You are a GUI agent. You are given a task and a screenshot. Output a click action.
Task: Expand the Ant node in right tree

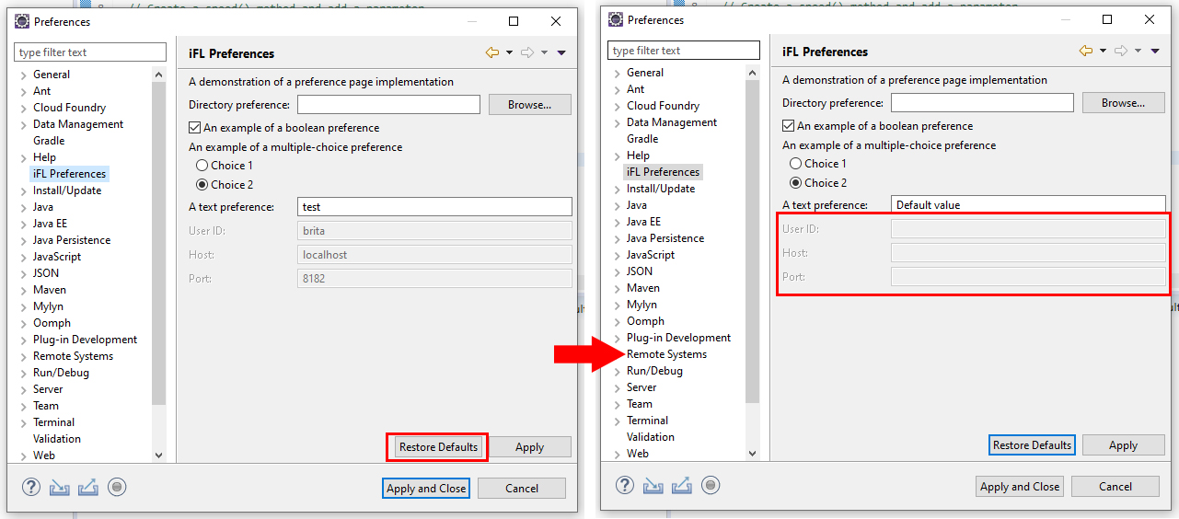[x=618, y=89]
